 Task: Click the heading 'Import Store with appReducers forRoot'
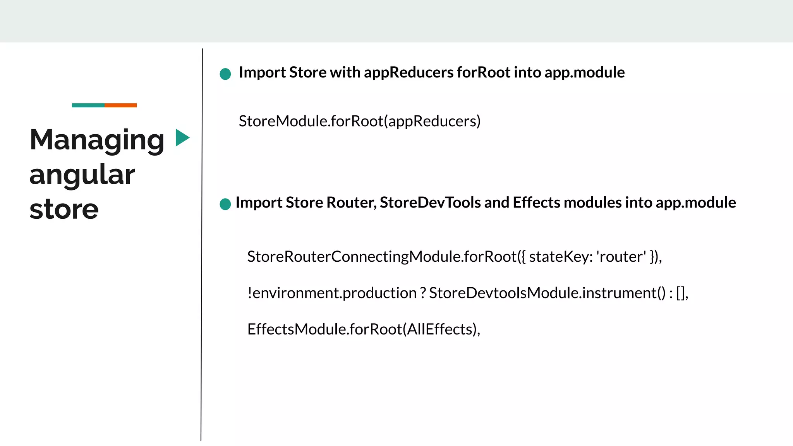point(431,72)
